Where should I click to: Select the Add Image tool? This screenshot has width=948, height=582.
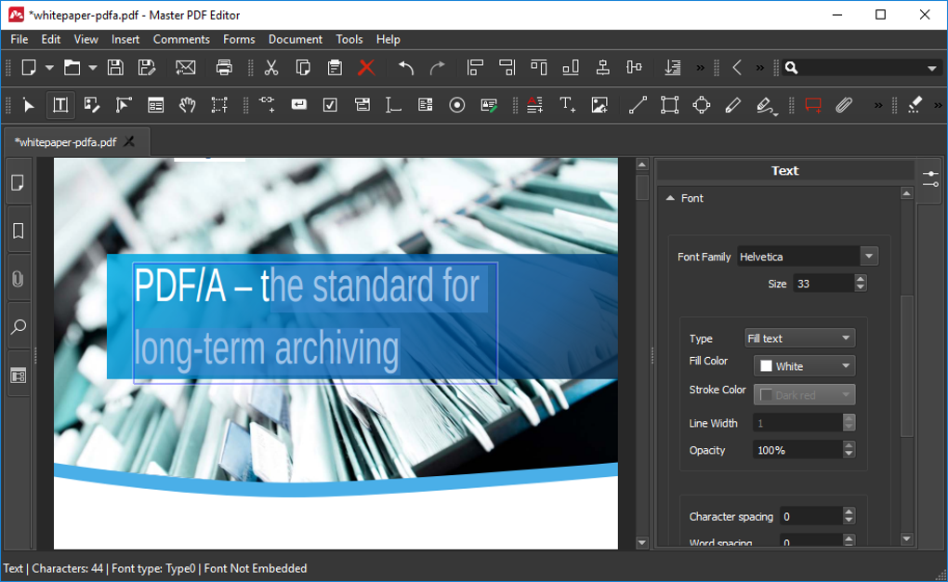coord(599,105)
